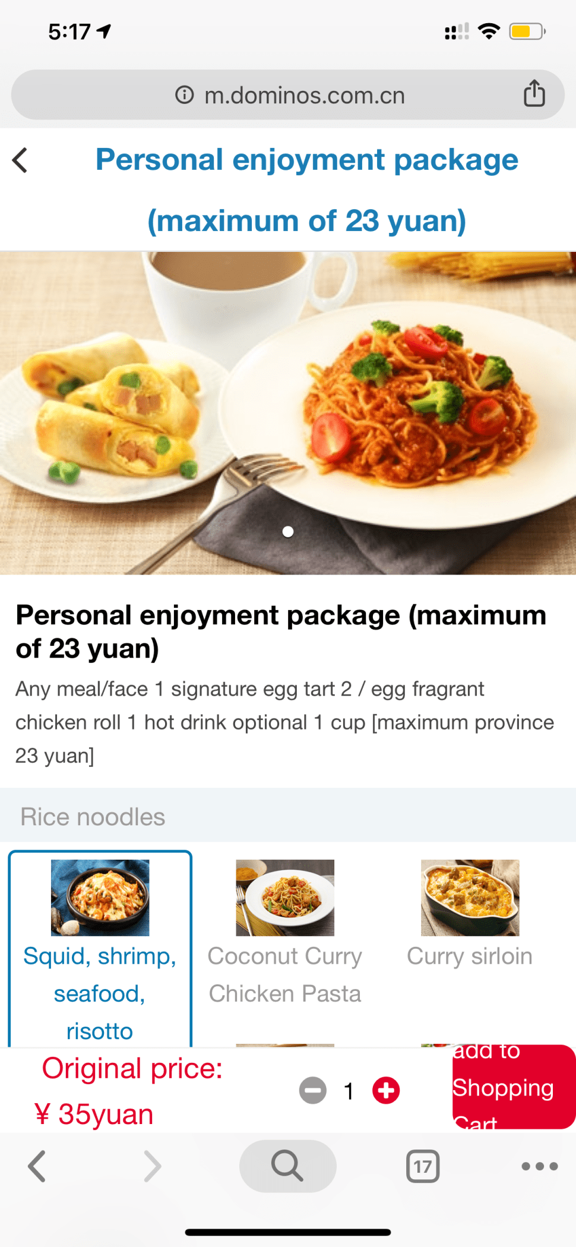This screenshot has width=576, height=1247.
Task: Tap the pasta and chicken roll hero image
Action: [x=288, y=413]
